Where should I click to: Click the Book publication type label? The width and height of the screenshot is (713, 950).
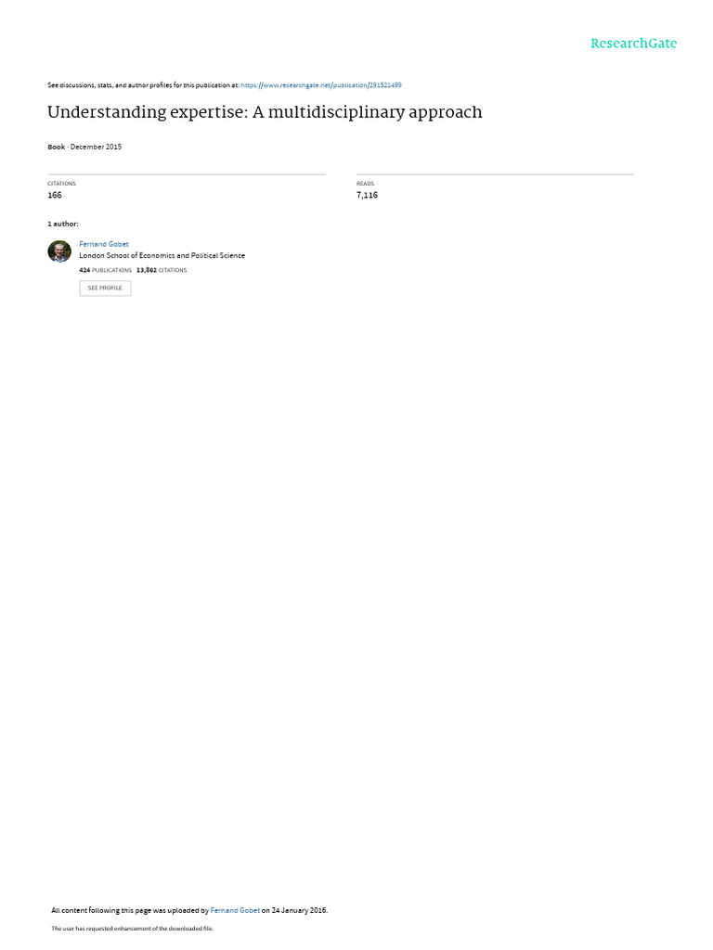click(57, 147)
